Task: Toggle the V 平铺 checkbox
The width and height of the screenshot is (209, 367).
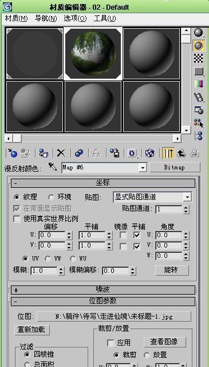Action: point(137,246)
